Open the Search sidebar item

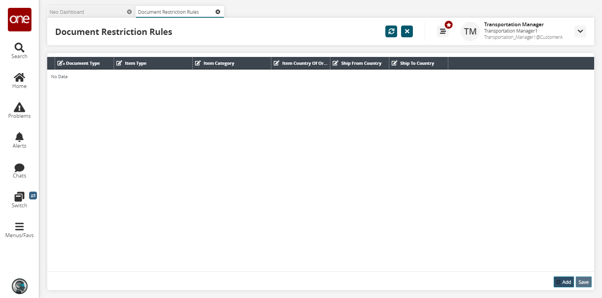click(19, 51)
